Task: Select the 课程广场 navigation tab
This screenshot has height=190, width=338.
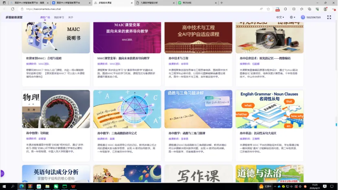Action: pos(45,17)
